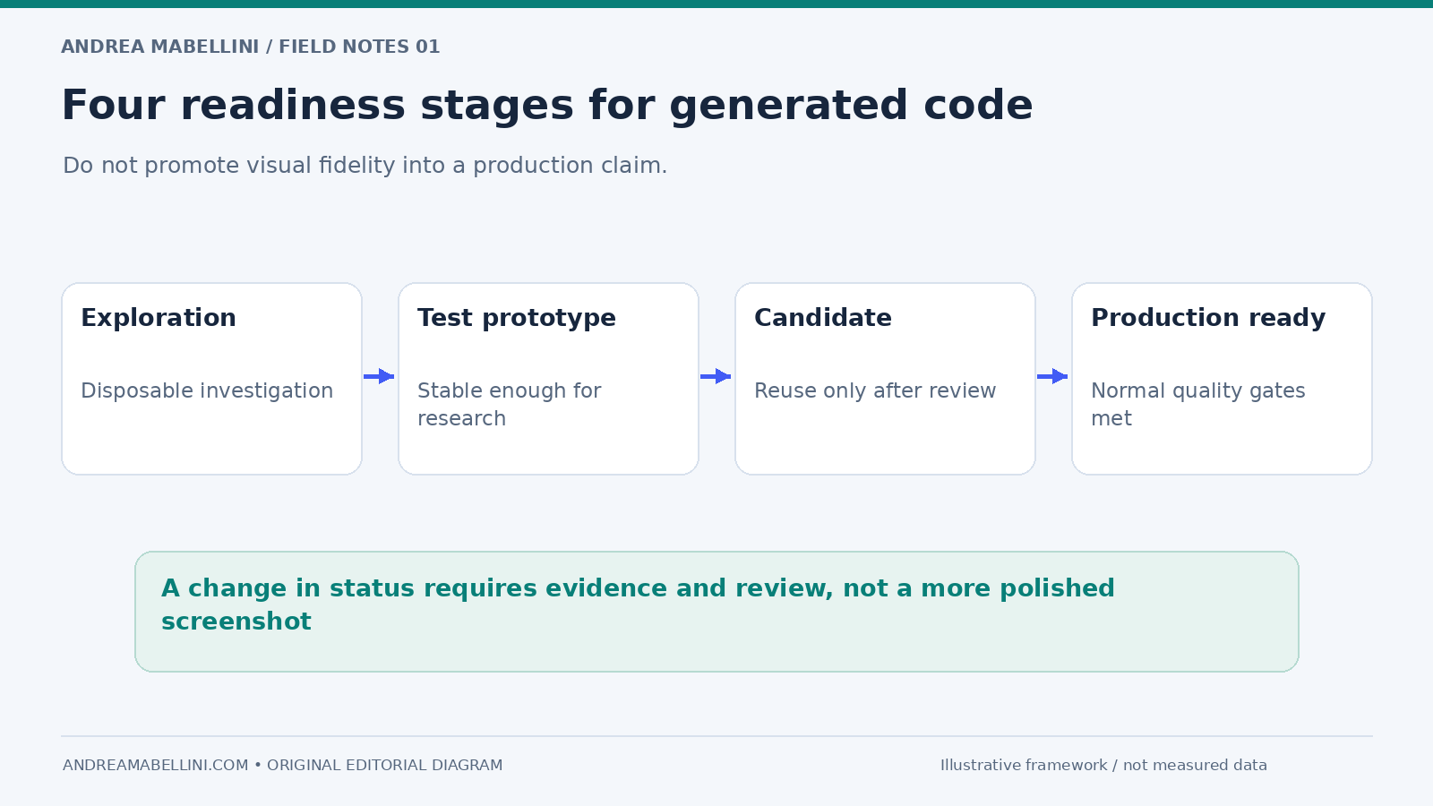Select the 'ANDREA MABELLINI / FIELD NOTES 01' header
This screenshot has width=1433, height=806.
(251, 47)
